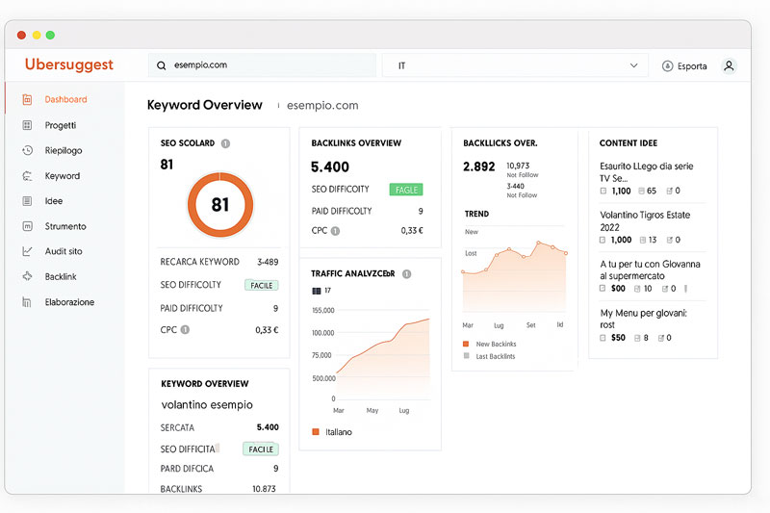The height and width of the screenshot is (513, 770).
Task: Click the orange New Backinks legend swatch
Action: 466,344
